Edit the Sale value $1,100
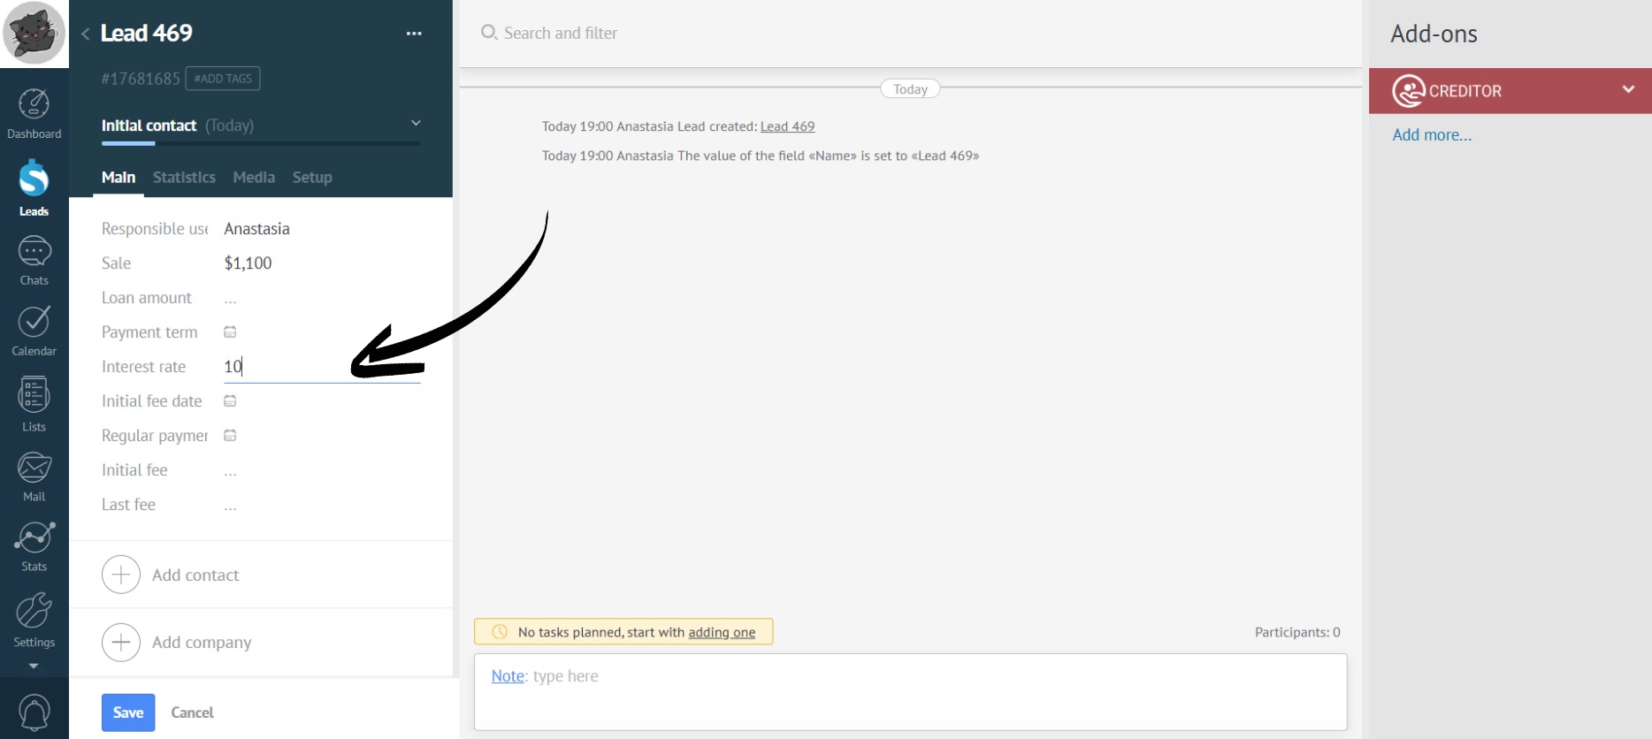The height and width of the screenshot is (739, 1652). click(248, 263)
